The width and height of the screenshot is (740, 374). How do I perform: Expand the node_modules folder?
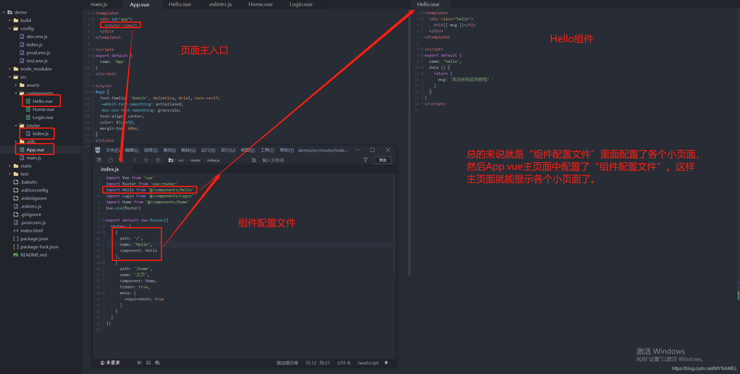tap(10, 69)
